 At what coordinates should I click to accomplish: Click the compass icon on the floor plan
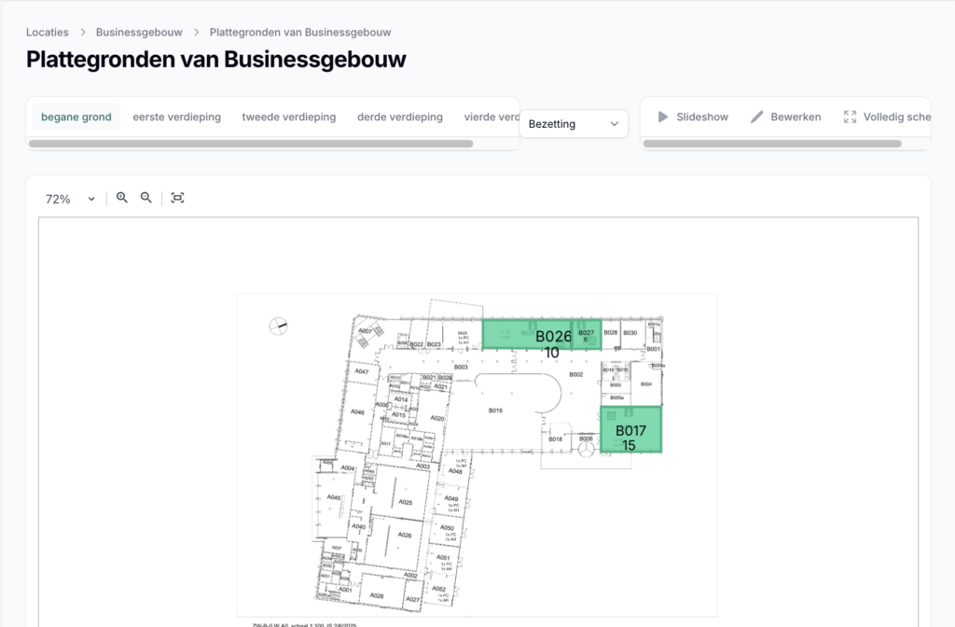click(278, 326)
